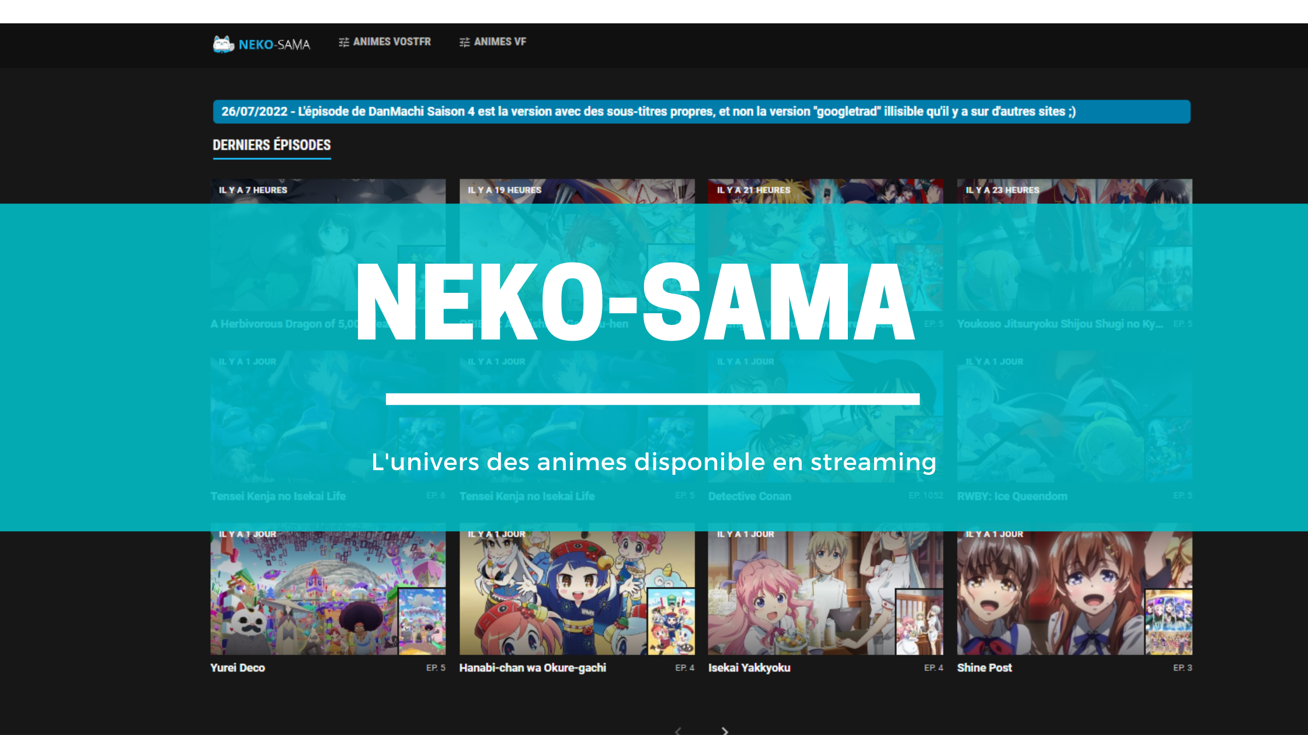Click the Neko-Sama cat logo
The height and width of the screenshot is (735, 1308).
coord(261,44)
